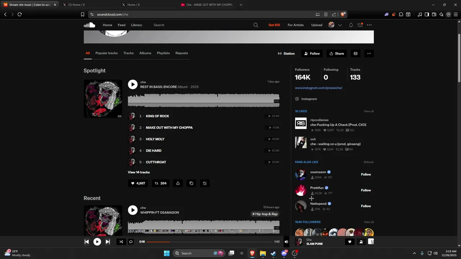Screen dimensions: 461x259
Task: Follow the che profile
Action: tap(312, 54)
